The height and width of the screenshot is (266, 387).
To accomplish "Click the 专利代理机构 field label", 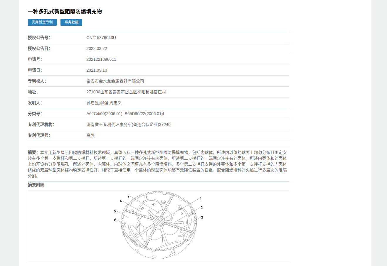I will pyautogui.click(x=41, y=124).
